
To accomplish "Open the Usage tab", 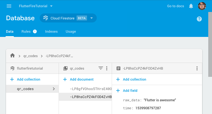I will pos(71,31).
